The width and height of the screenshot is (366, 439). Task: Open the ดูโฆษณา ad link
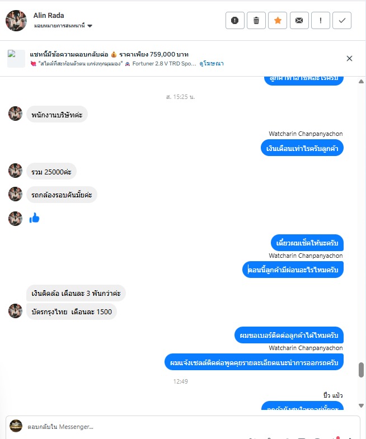(x=212, y=64)
